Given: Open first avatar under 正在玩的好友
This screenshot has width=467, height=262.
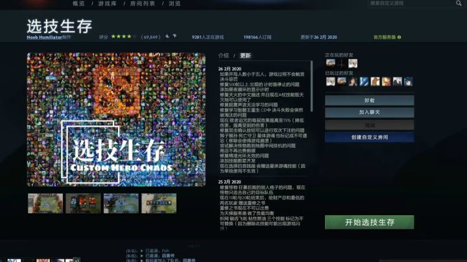Looking at the screenshot, I should [x=331, y=63].
